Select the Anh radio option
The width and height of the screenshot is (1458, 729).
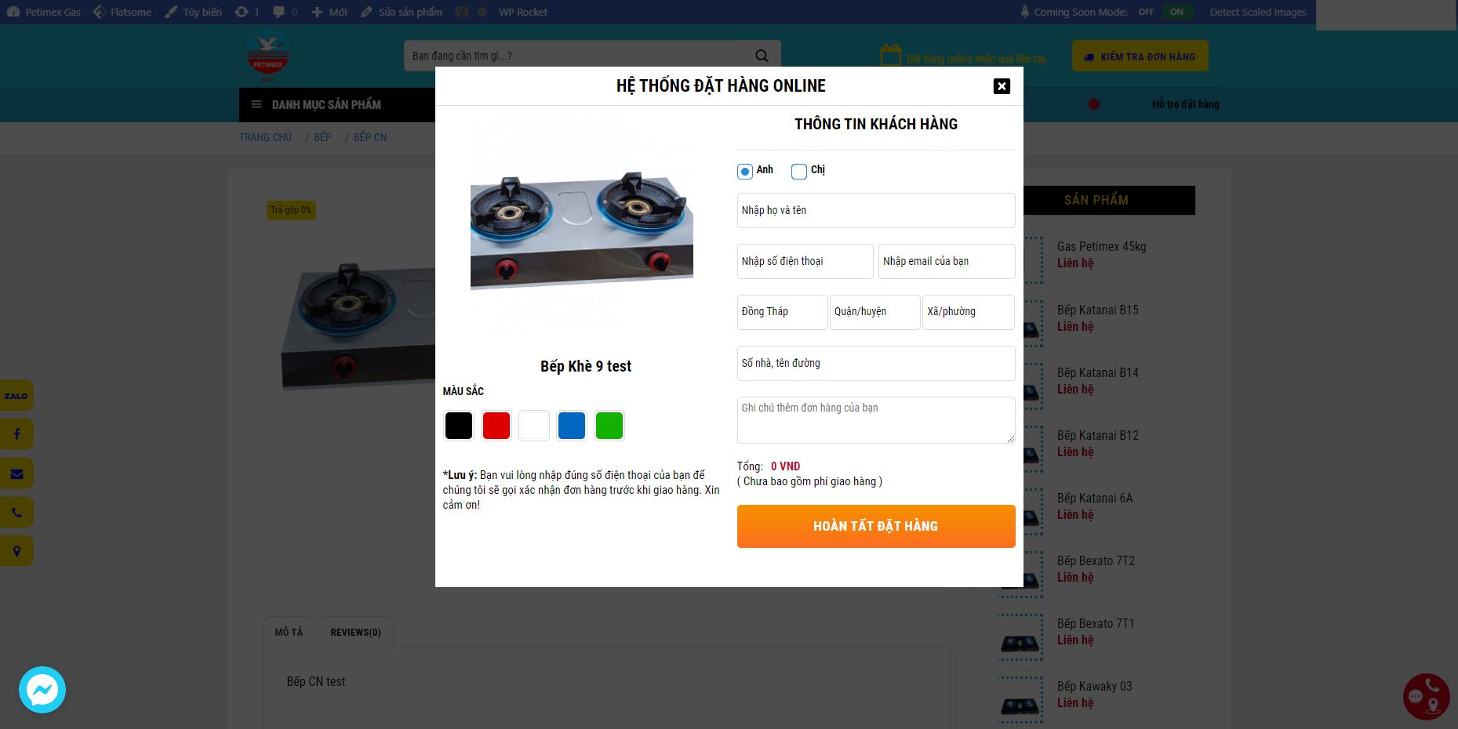[745, 171]
